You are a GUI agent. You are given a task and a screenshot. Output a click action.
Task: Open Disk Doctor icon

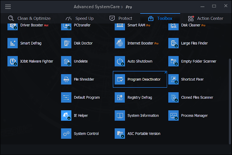coord(66,43)
